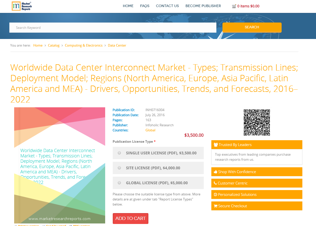Open the '0 items $0.00' cart link

[248, 6]
